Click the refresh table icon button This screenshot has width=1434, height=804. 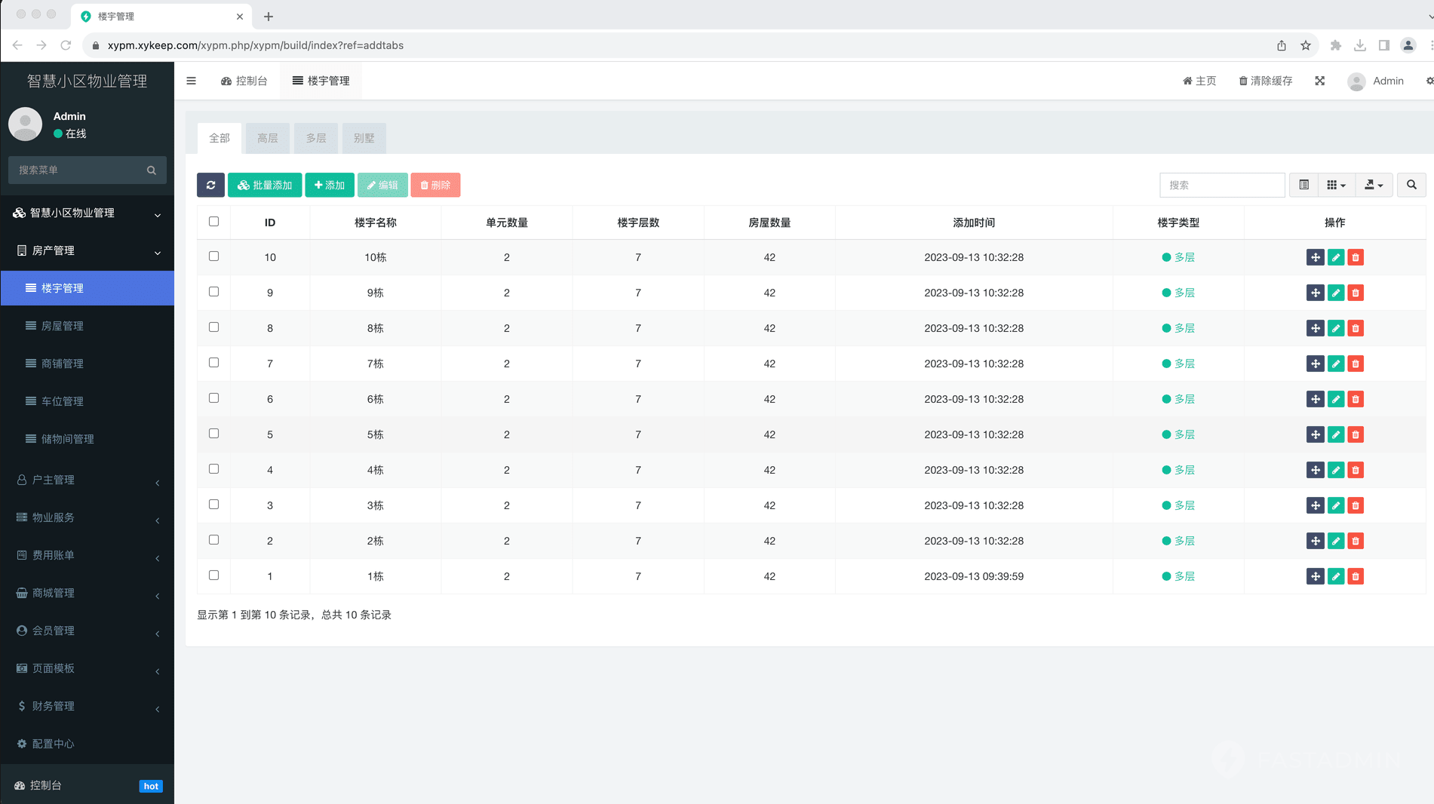(210, 185)
